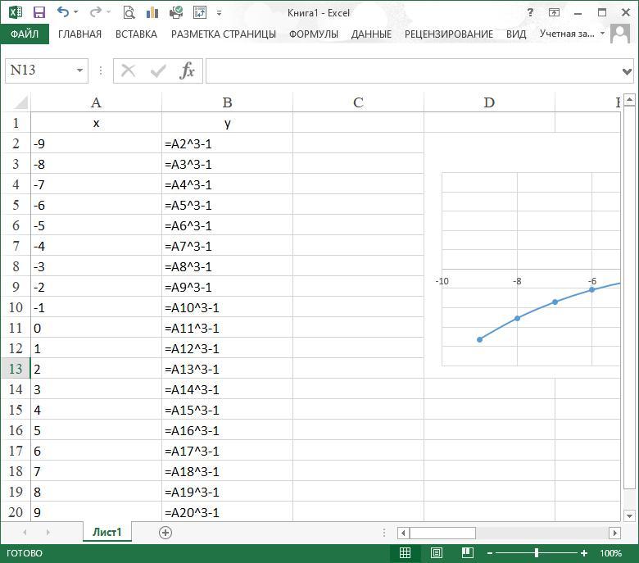Add a new sheet with plus icon

pos(165,533)
